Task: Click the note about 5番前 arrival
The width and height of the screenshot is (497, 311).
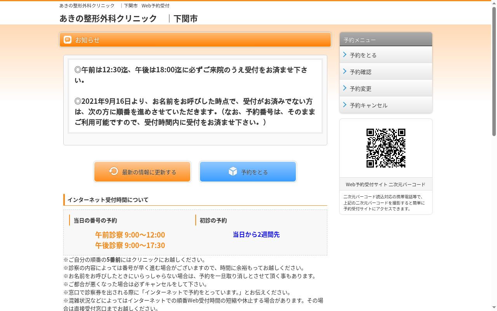Action: pyautogui.click(x=134, y=260)
